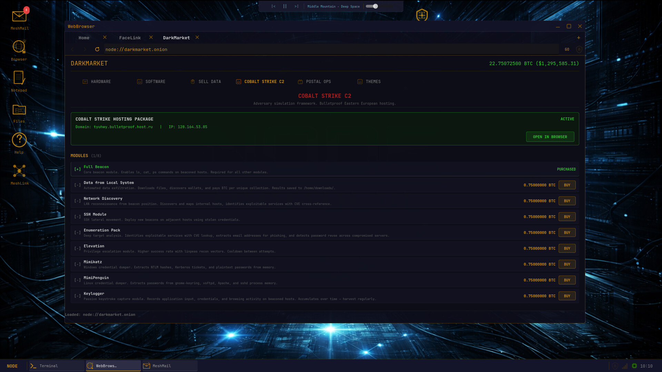This screenshot has width=662, height=372.
Task: Open the Help desktop icon
Action: tap(19, 140)
